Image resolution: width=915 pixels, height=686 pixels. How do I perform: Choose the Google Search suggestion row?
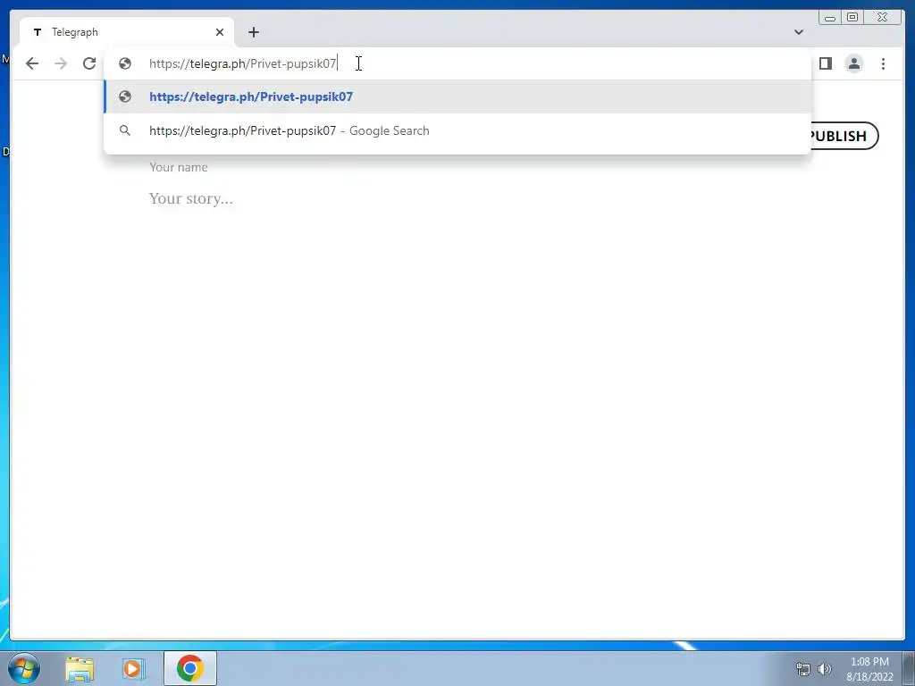(x=457, y=130)
